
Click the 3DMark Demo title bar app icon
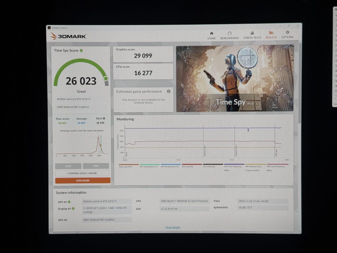49,28
